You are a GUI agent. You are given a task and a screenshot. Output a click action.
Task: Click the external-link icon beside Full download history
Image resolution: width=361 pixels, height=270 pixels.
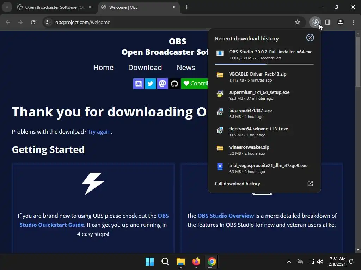tap(310, 184)
